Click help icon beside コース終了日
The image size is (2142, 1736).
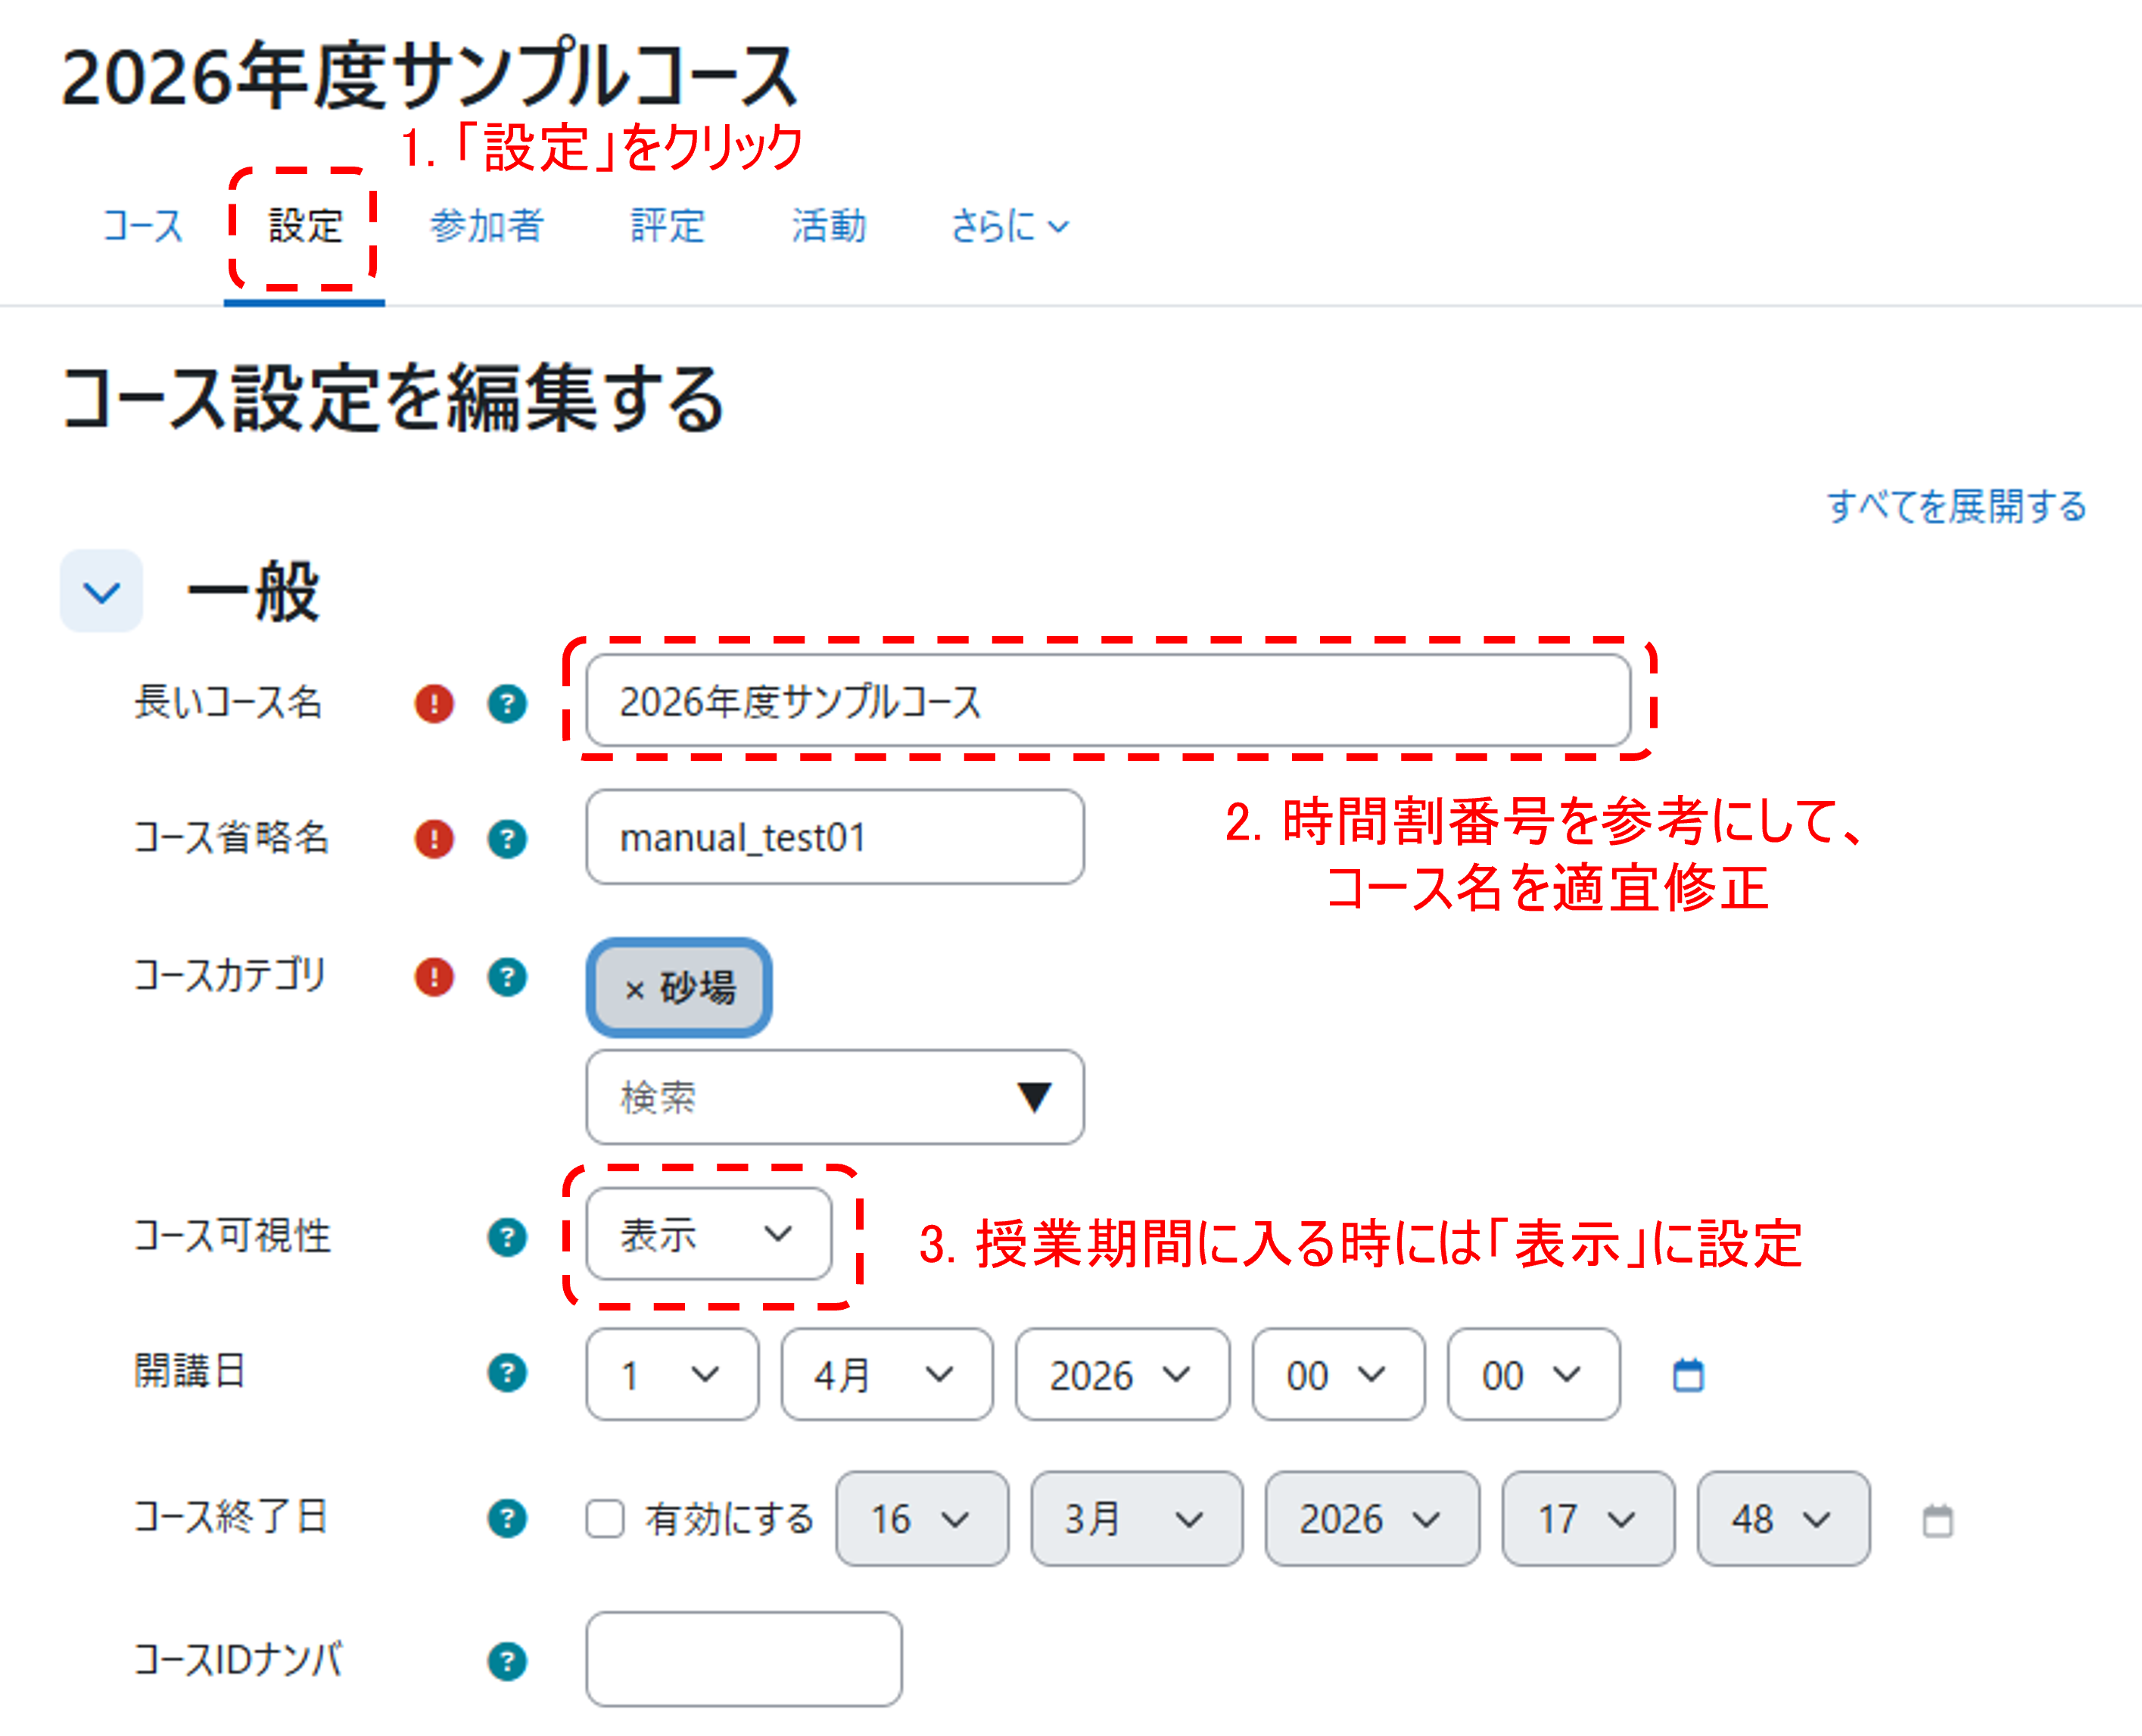point(507,1519)
